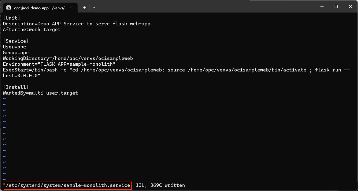
Task: Place cursor on WantedBy=multi-user.target line
Action: click(x=40, y=93)
